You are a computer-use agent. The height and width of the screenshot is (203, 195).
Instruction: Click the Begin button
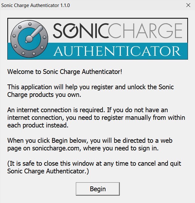(97, 189)
